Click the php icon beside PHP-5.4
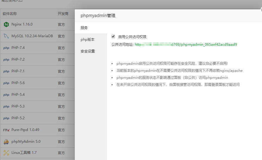 click(x=6, y=95)
